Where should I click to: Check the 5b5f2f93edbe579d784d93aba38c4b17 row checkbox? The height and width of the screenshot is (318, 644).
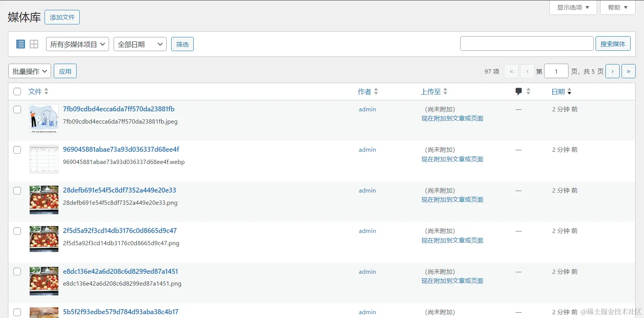(x=17, y=312)
